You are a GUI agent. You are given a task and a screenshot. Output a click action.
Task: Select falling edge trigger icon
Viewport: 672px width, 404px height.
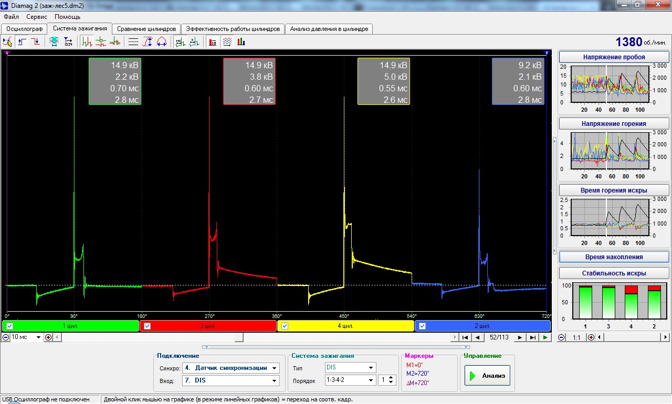point(36,42)
